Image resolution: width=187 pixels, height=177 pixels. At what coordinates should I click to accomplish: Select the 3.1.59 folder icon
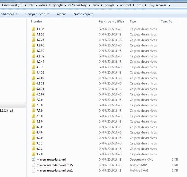[33, 34]
